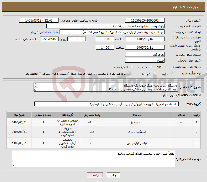Click response deadline date 1405/03/16

(145, 39)
